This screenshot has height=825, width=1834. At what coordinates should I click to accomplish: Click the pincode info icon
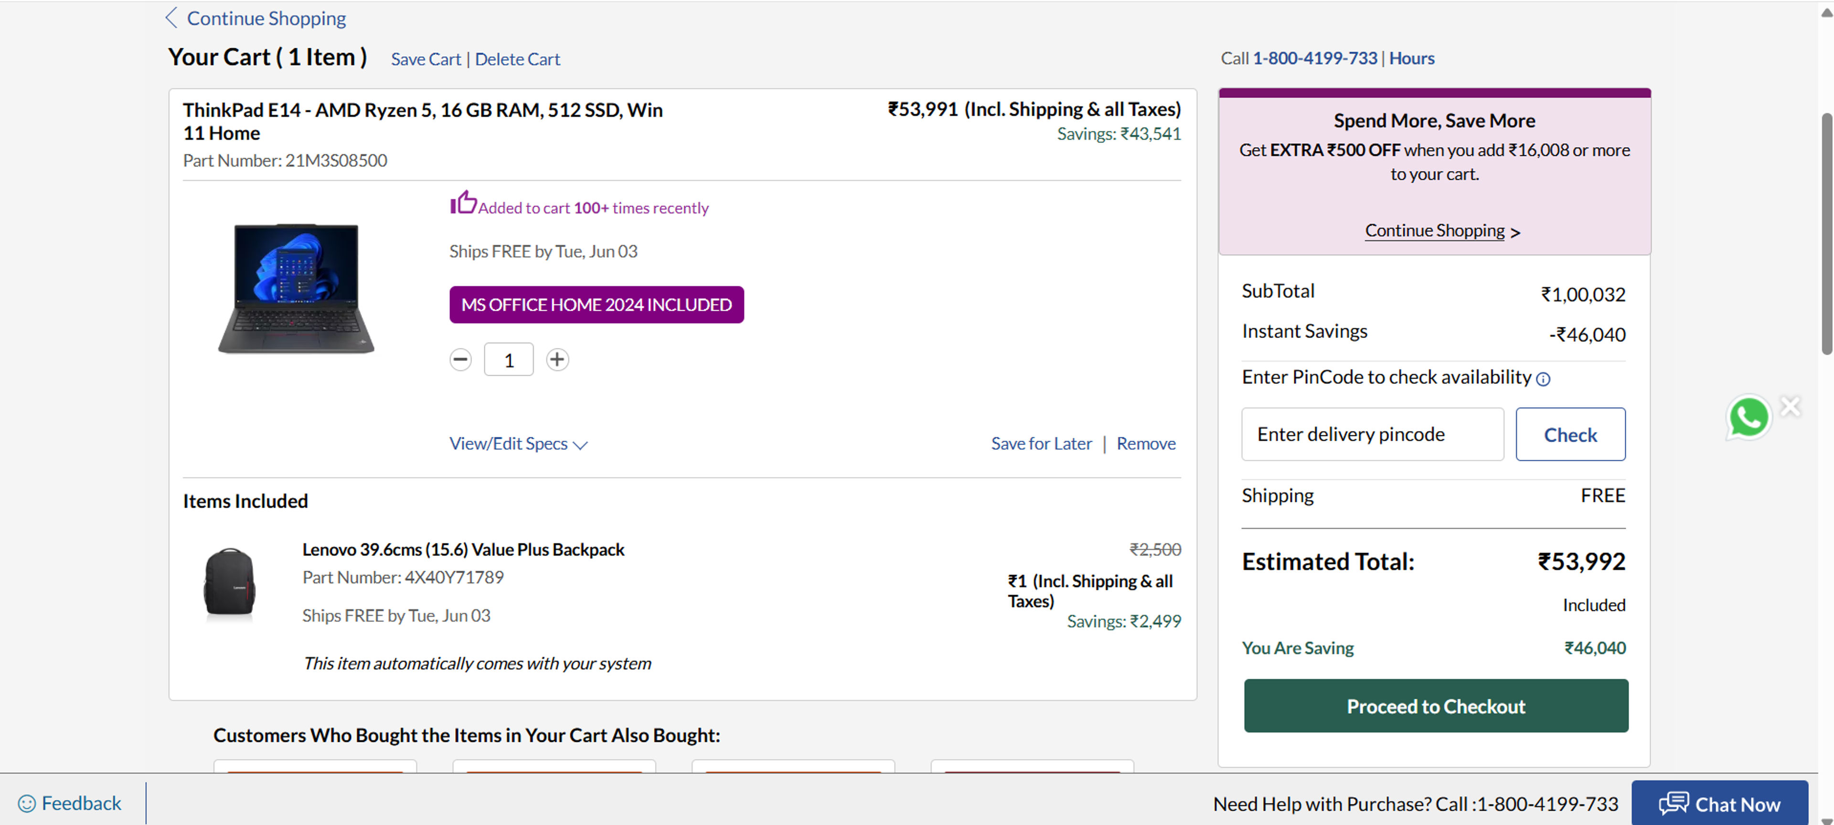pos(1543,379)
